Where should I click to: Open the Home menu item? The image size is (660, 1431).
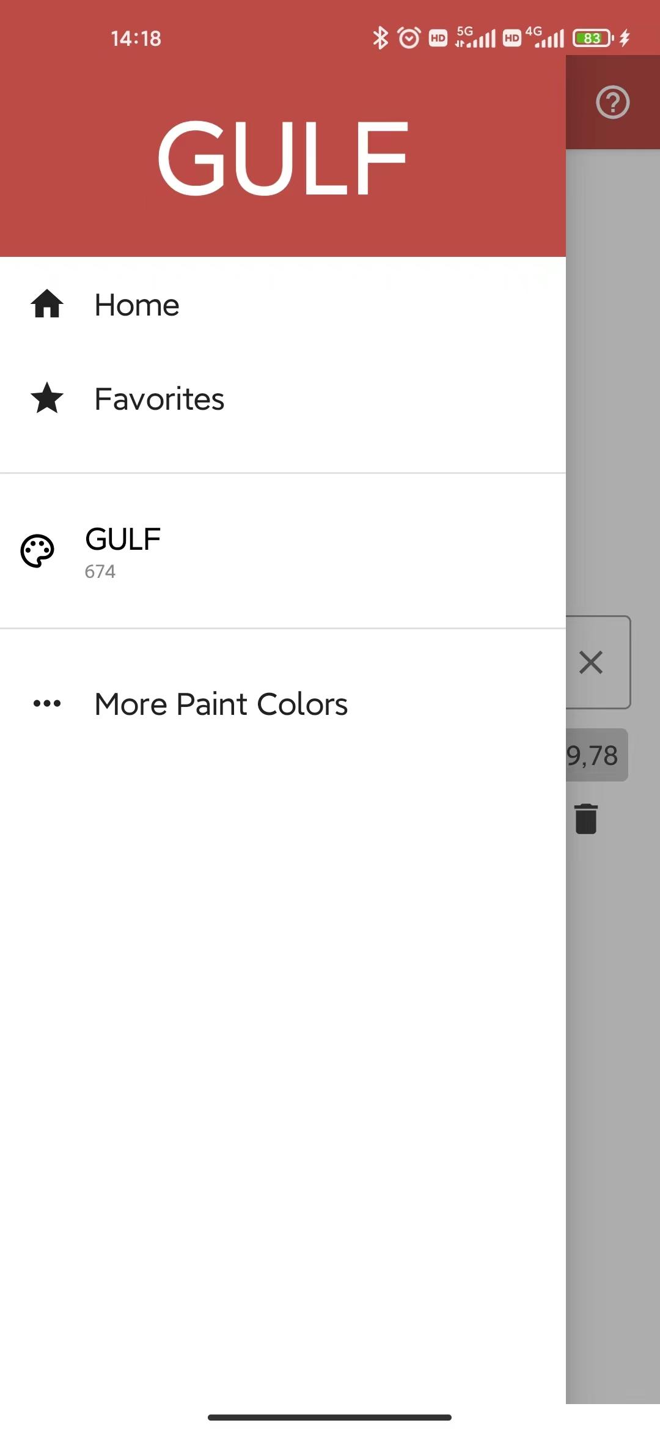click(x=283, y=304)
